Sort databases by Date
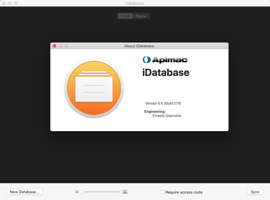The height and width of the screenshot is (200, 270). (x=125, y=16)
